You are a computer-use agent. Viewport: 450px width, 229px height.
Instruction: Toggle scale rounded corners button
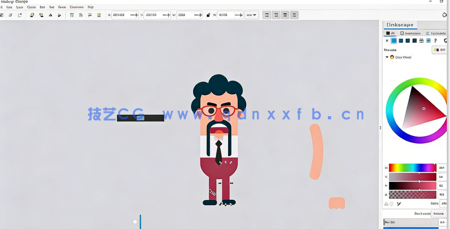(276, 15)
